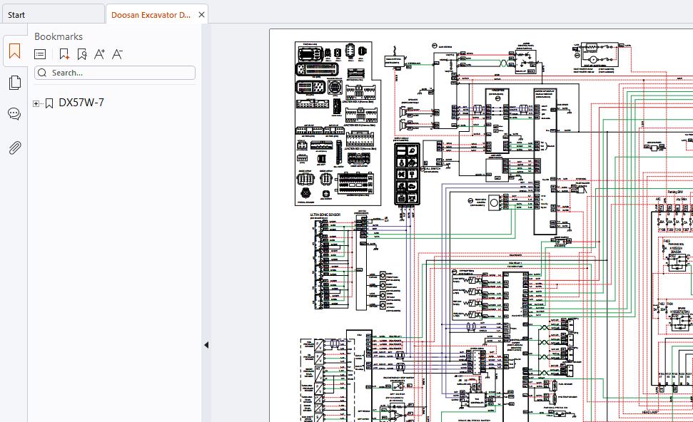Collapse the navigation panel arrow
Image resolution: width=693 pixels, height=422 pixels.
(x=206, y=345)
